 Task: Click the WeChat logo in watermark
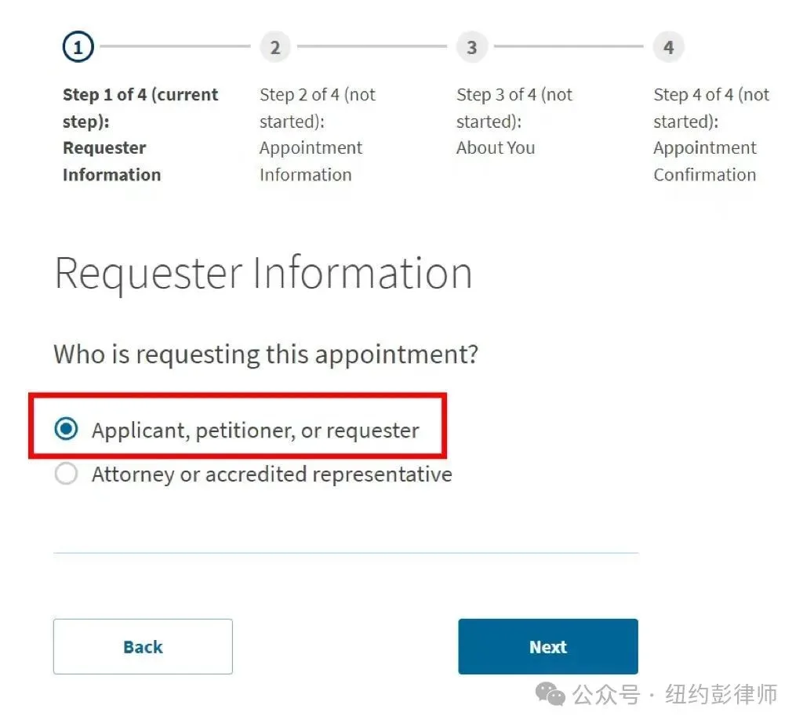[550, 695]
